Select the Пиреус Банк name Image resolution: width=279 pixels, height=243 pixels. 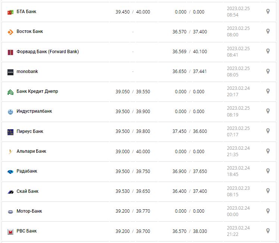click(x=30, y=131)
